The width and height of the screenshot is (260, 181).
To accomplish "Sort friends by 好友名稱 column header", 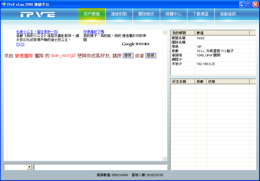I will pos(183,81).
